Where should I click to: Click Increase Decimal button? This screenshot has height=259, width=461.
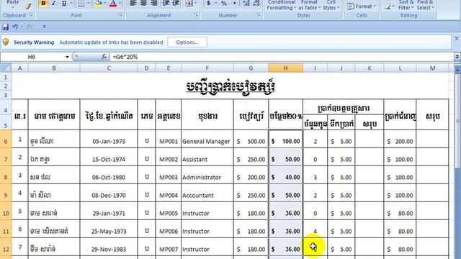[x=246, y=3]
